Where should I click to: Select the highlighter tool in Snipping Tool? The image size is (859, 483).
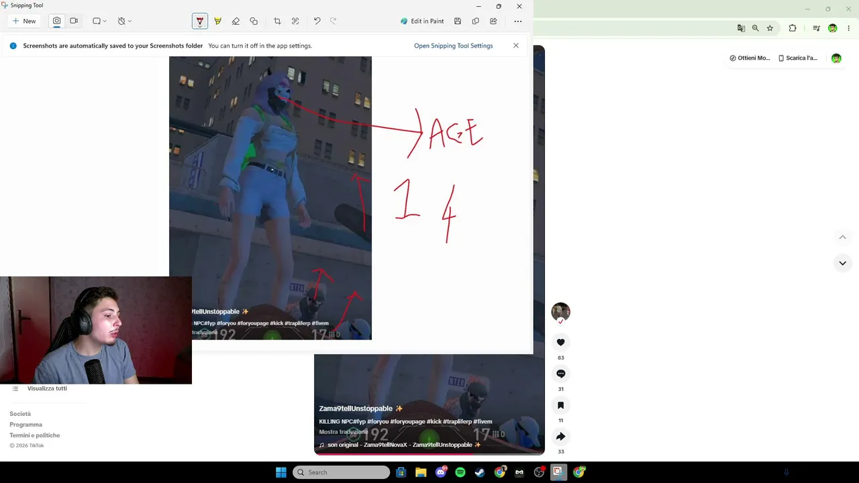(217, 21)
